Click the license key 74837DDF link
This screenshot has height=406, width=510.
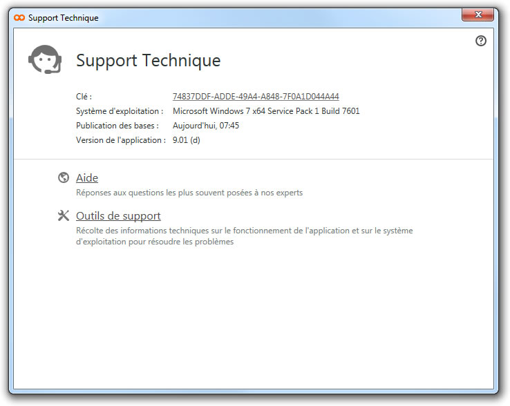(x=256, y=97)
